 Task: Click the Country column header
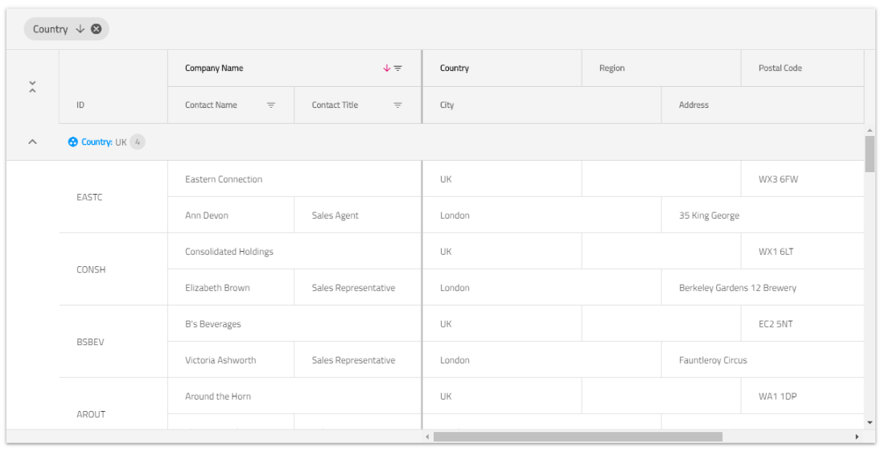[x=502, y=68]
